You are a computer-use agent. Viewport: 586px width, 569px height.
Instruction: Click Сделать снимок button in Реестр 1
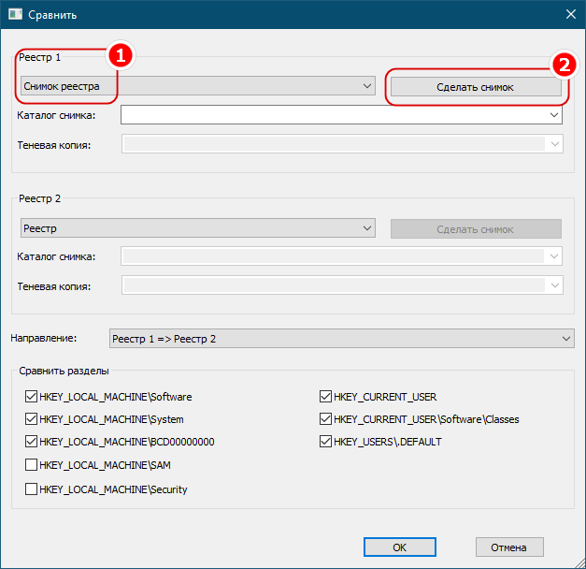click(x=476, y=87)
